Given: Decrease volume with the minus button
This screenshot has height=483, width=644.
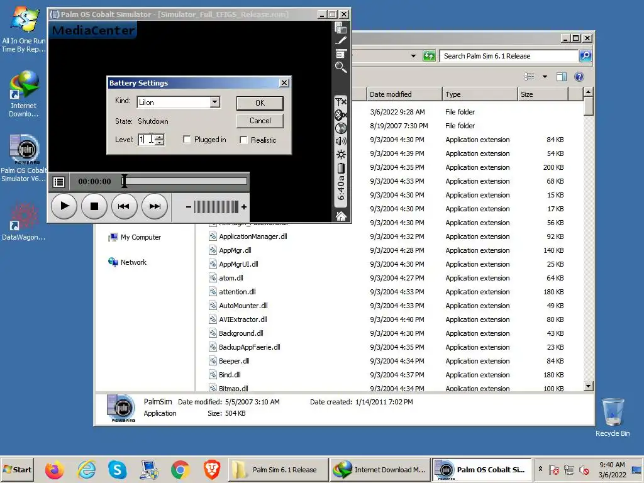Looking at the screenshot, I should (x=188, y=207).
